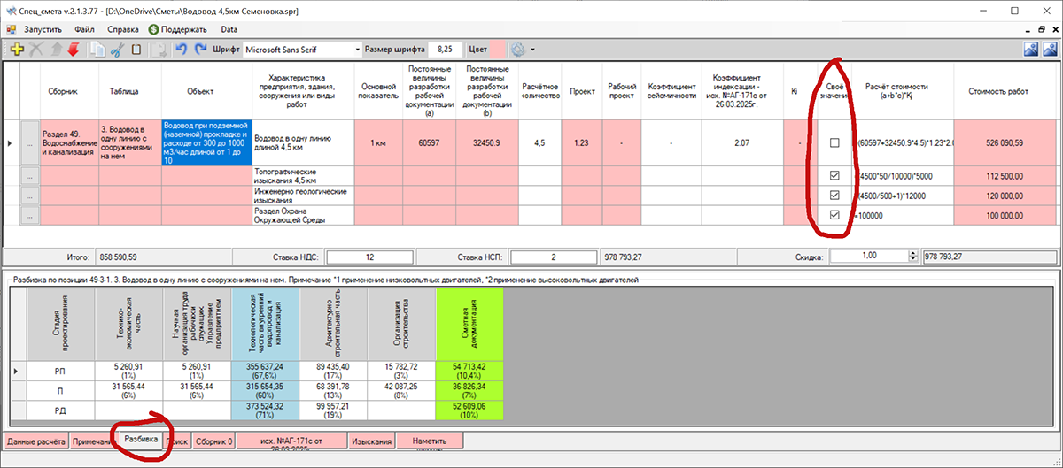Screen dimensions: 1063x468
Task: Click the red down arrow move-row icon
Action: pos(73,50)
